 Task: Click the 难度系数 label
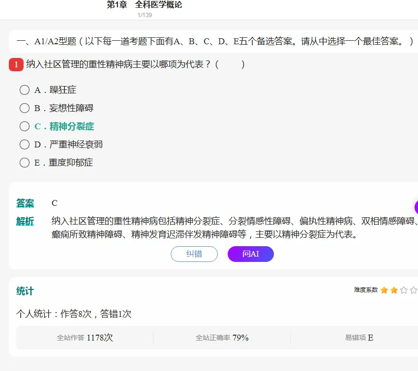pos(366,290)
